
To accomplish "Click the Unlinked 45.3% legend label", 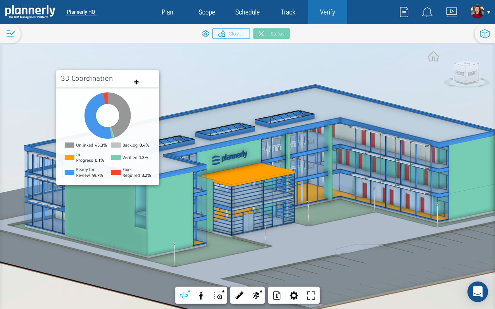I will (91, 145).
